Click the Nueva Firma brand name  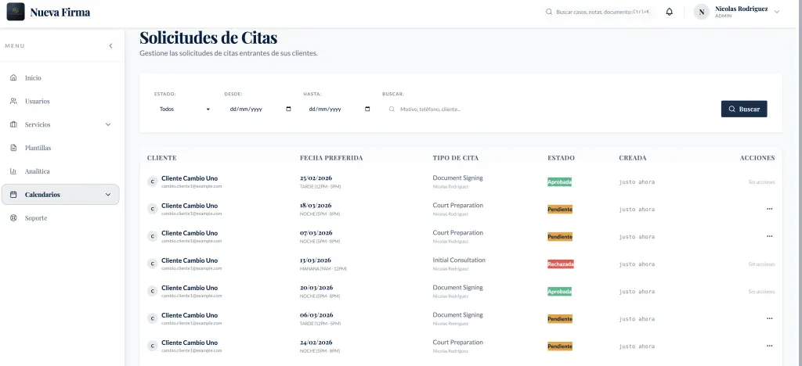[60, 13]
